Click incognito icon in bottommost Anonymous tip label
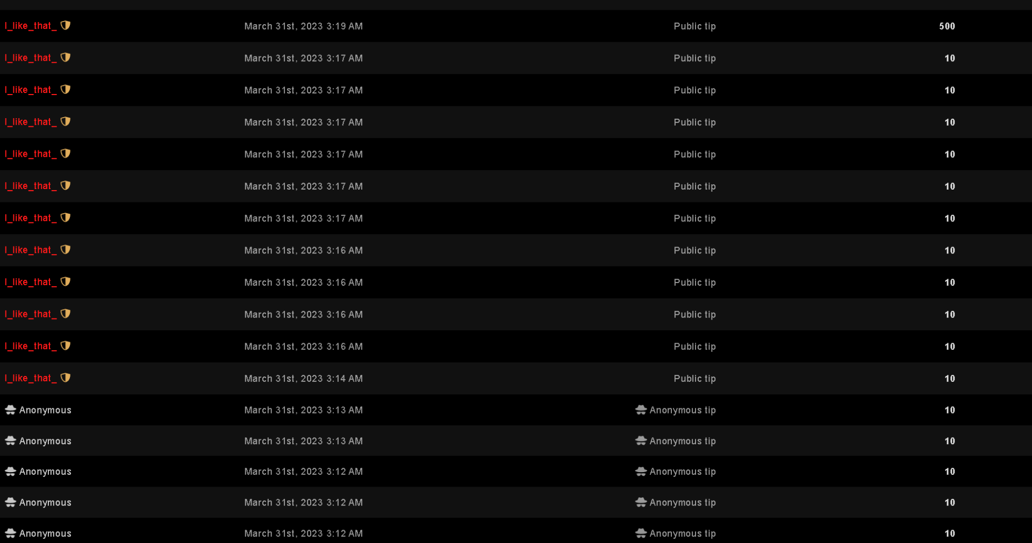The height and width of the screenshot is (543, 1032). 641,533
